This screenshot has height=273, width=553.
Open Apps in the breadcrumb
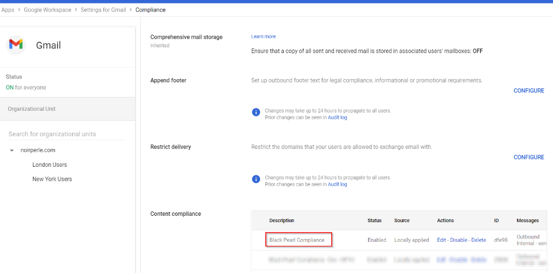[8, 10]
